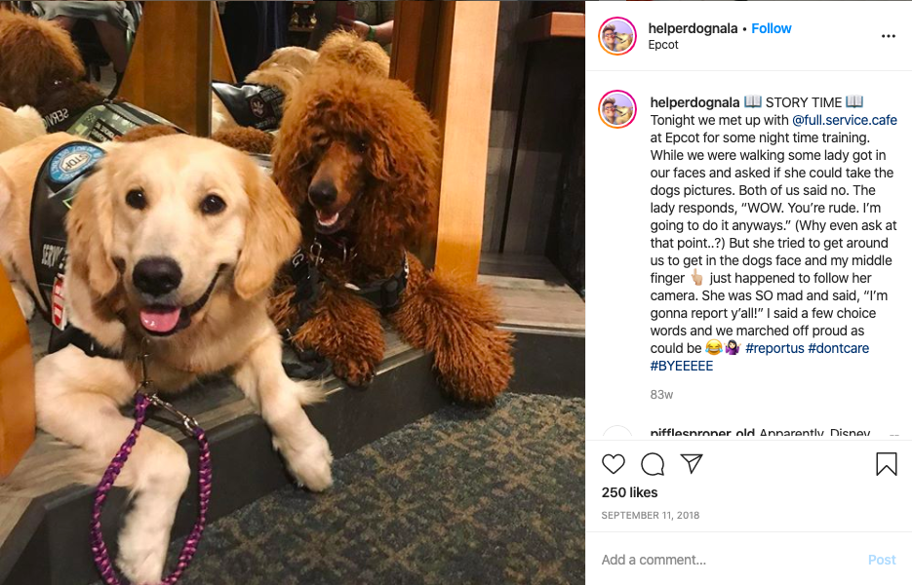
Task: Save post with the bookmark icon
Action: (887, 464)
